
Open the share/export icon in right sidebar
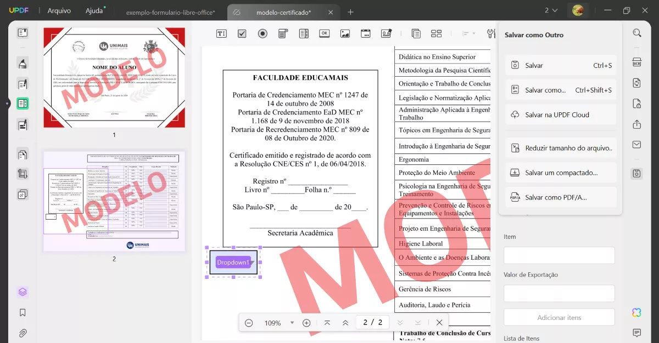tap(636, 124)
